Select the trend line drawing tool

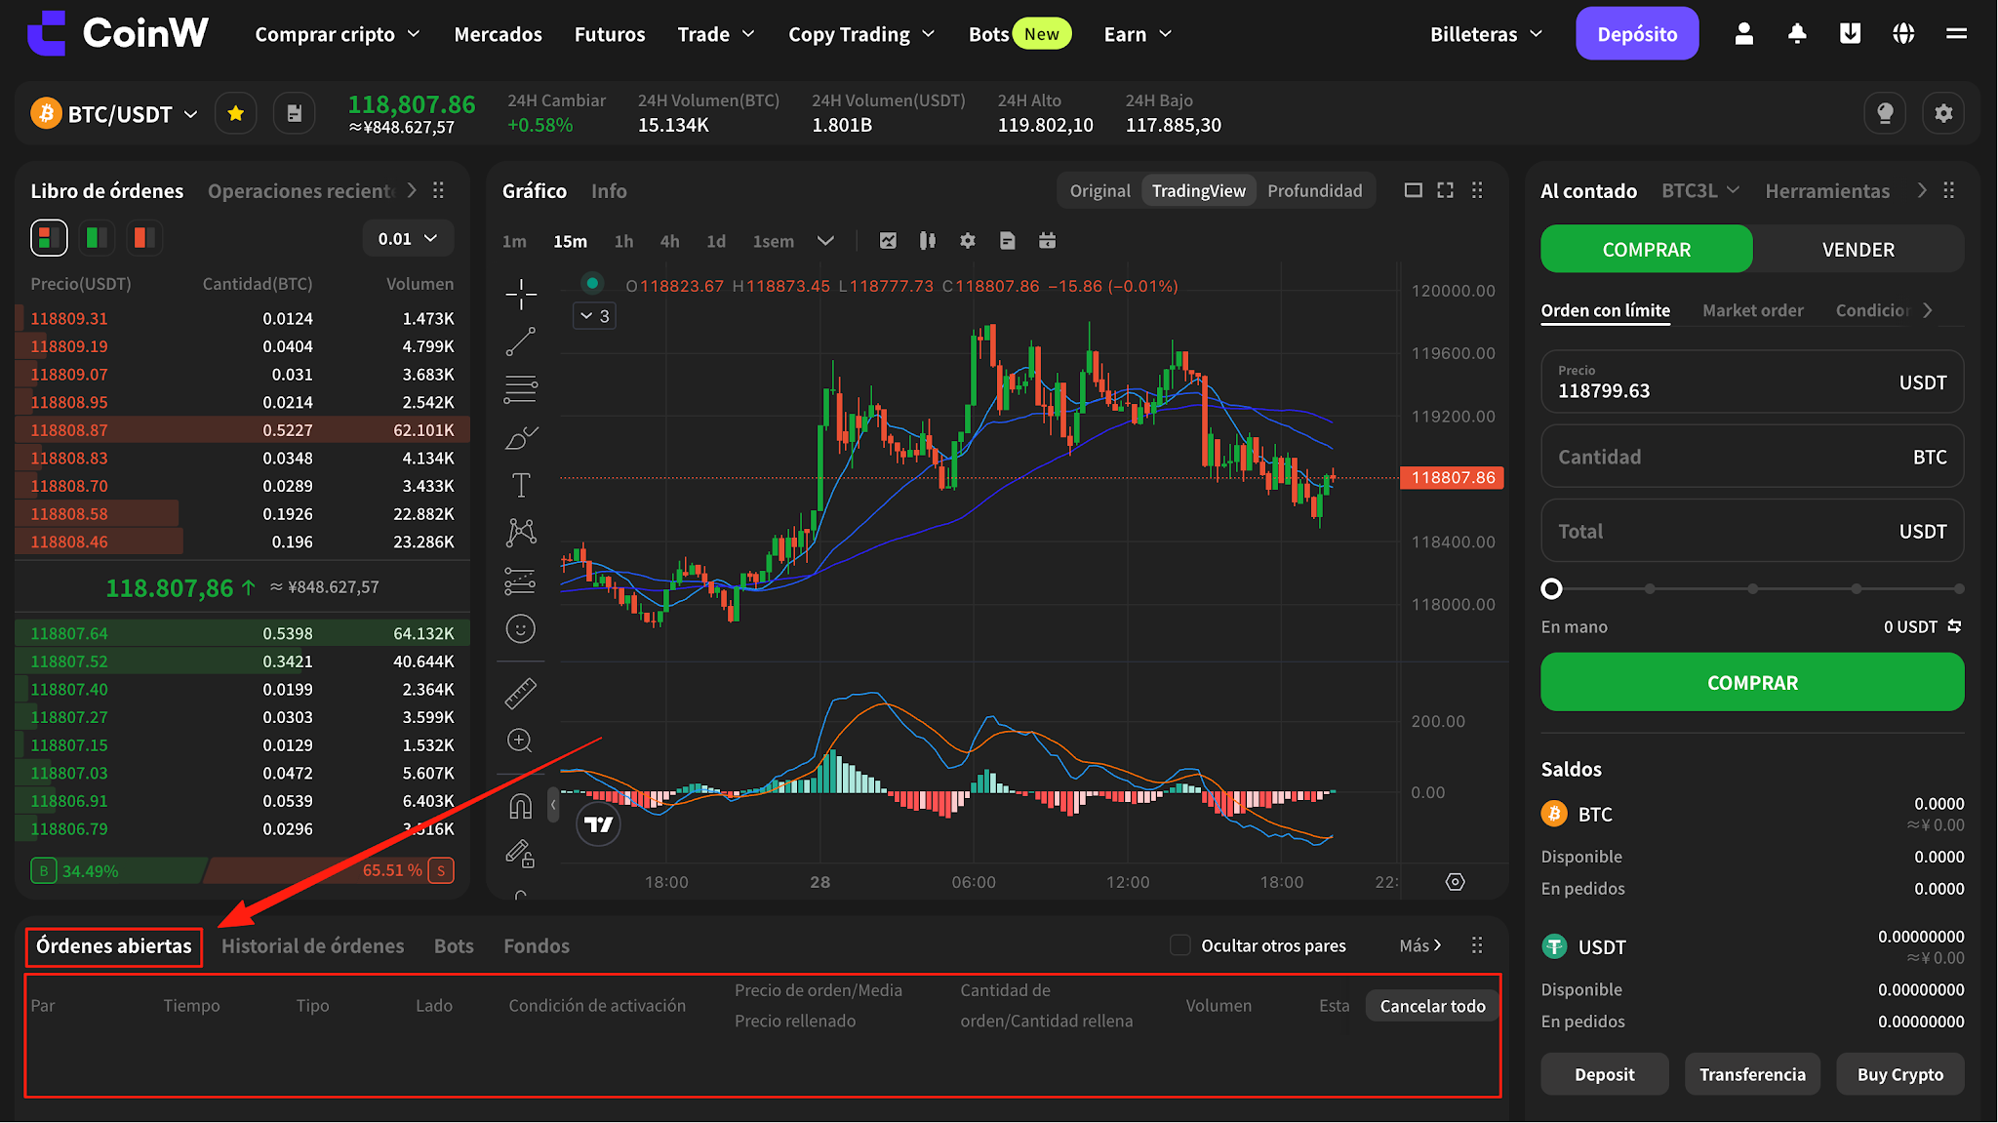click(521, 341)
